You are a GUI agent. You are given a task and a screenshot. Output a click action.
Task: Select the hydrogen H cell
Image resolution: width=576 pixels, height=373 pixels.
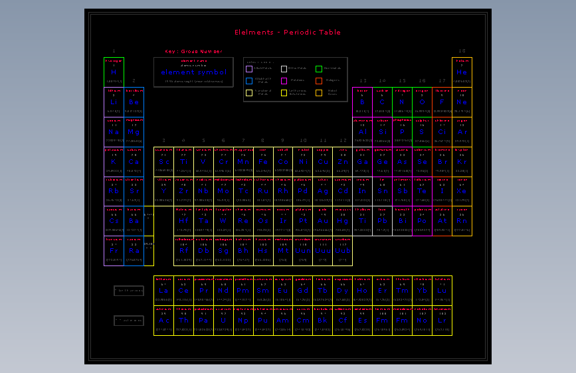tap(114, 72)
